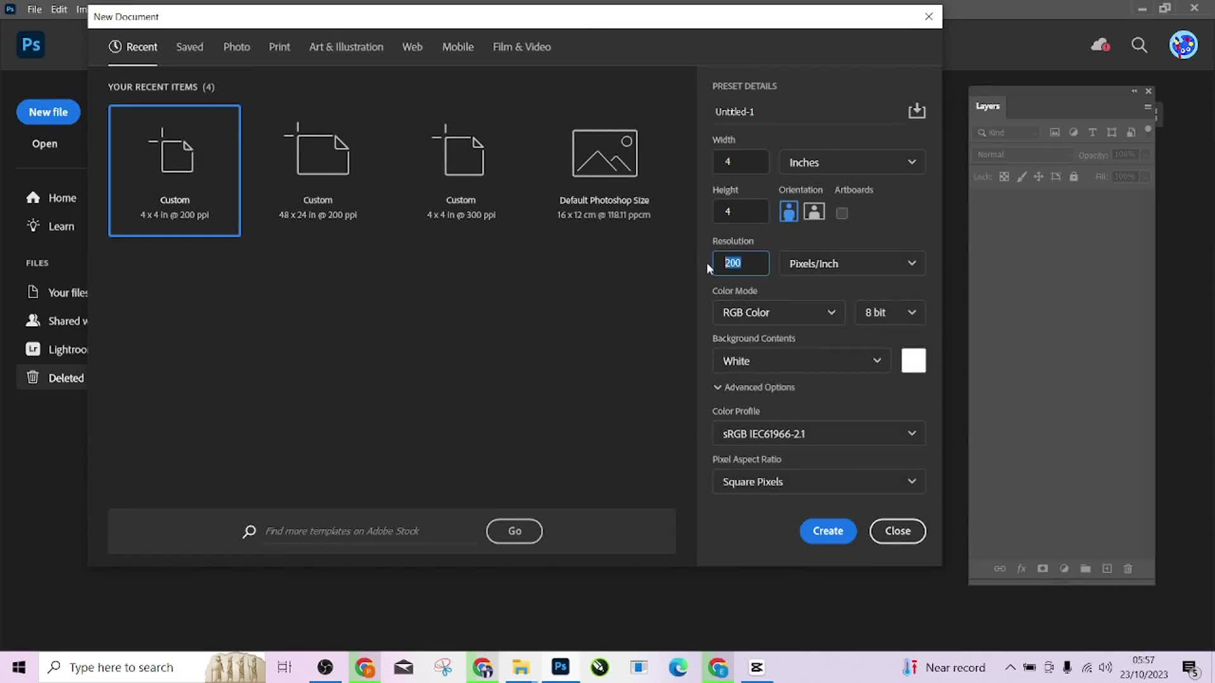Click the upload/save preset icon

[916, 111]
